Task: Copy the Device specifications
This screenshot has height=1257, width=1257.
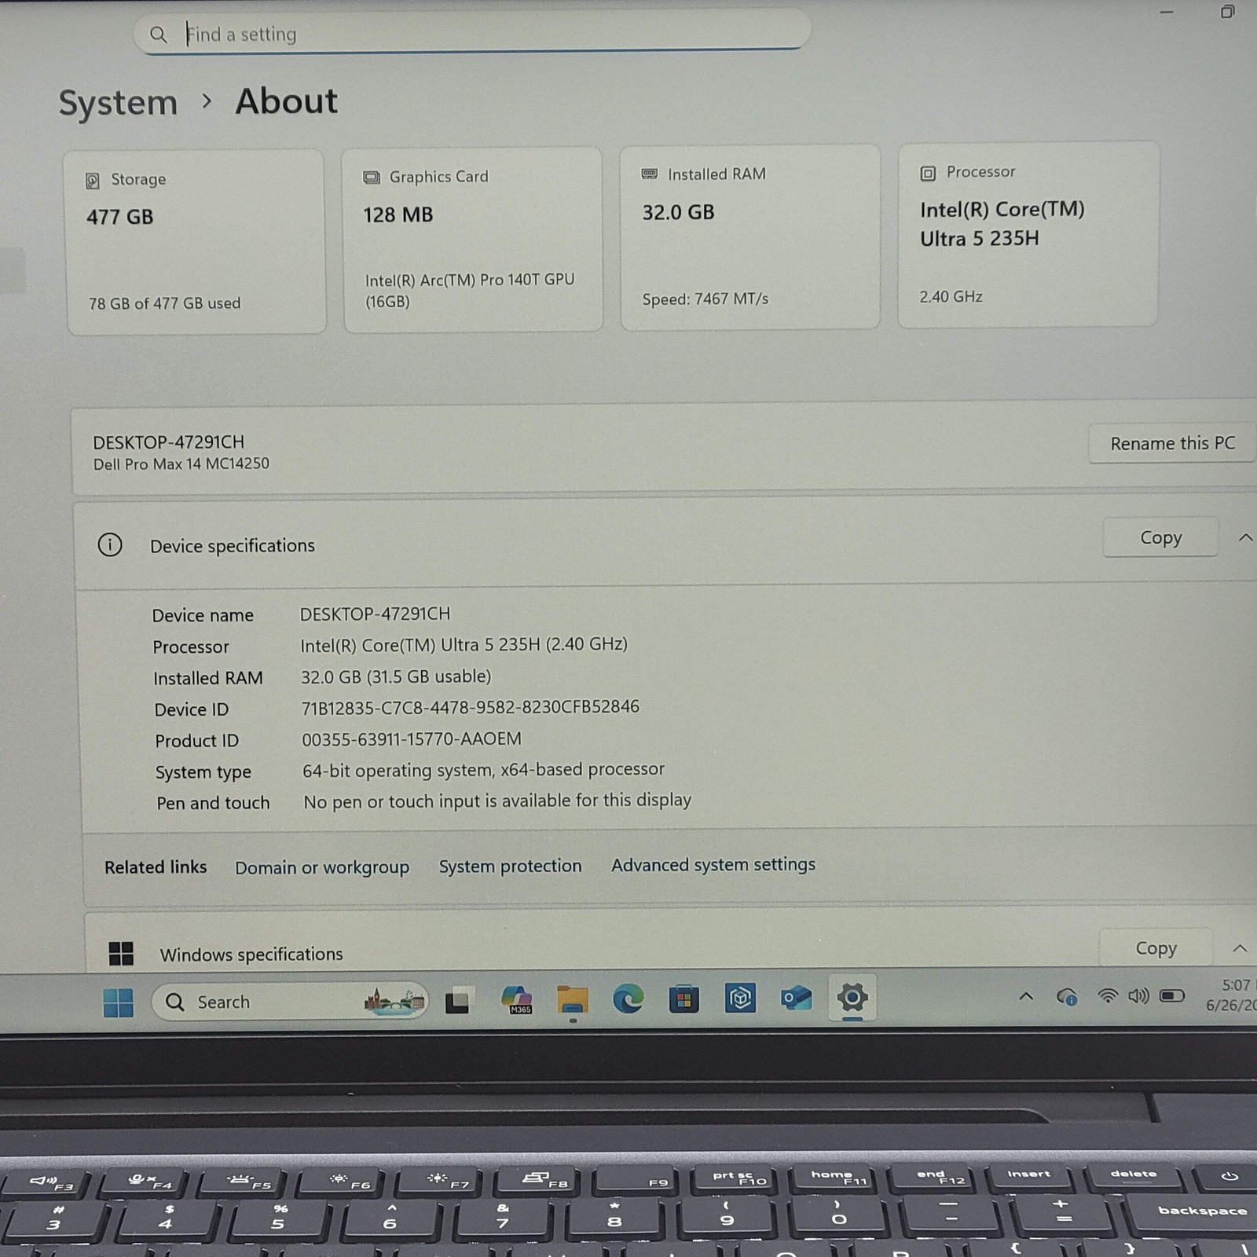Action: pyautogui.click(x=1160, y=537)
